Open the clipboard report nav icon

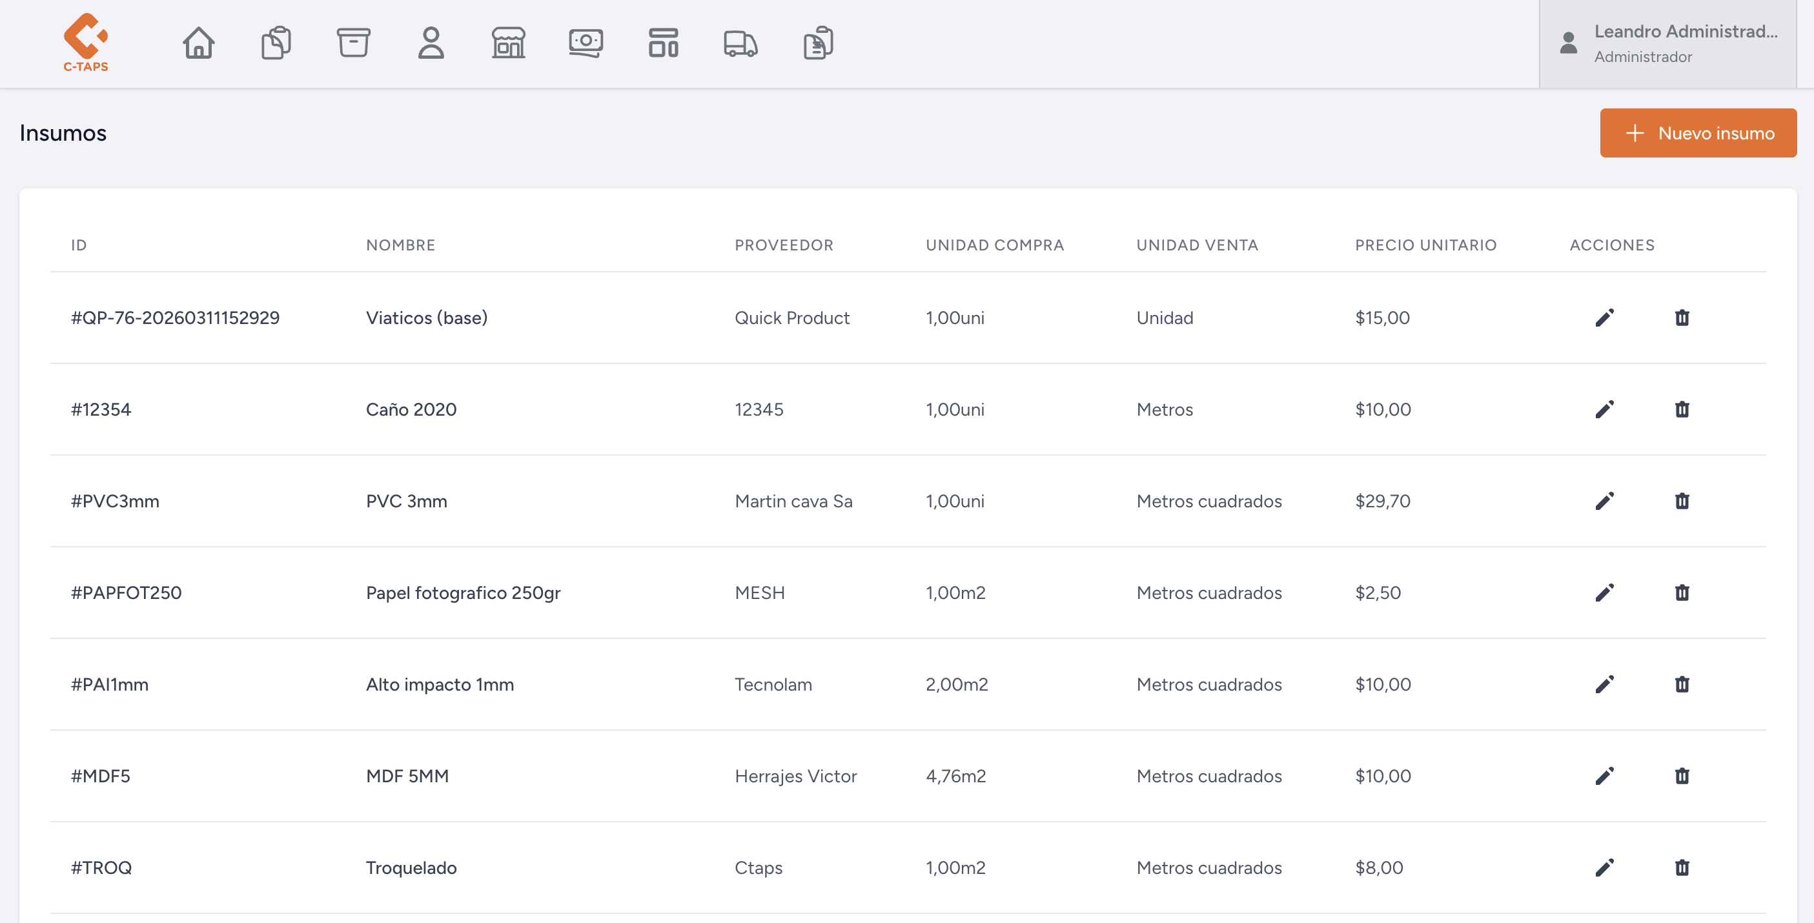(x=819, y=43)
